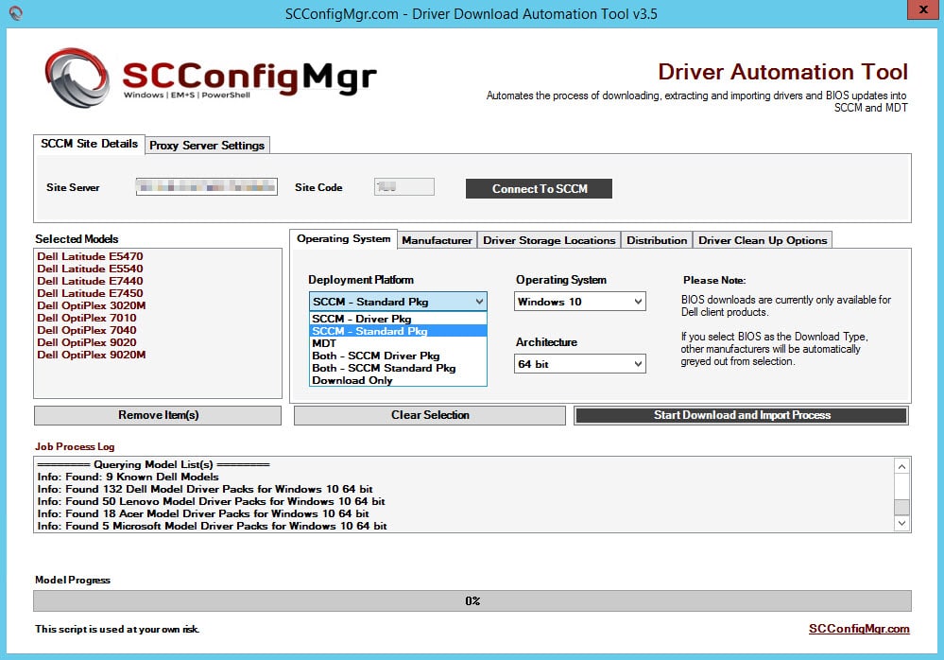Click the Job Process Log scroll down arrow
Image resolution: width=944 pixels, height=660 pixels.
coord(901,523)
